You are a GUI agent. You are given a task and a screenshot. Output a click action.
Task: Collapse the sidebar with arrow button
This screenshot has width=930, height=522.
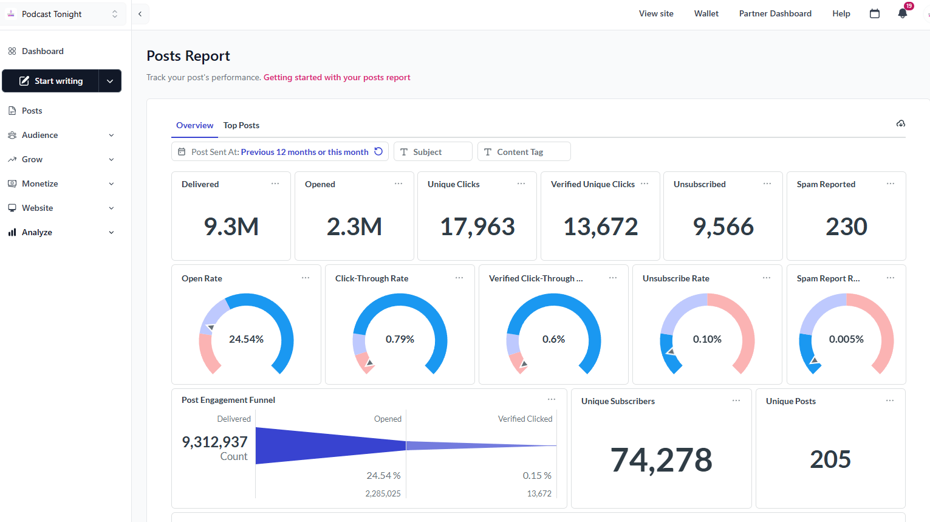[140, 13]
